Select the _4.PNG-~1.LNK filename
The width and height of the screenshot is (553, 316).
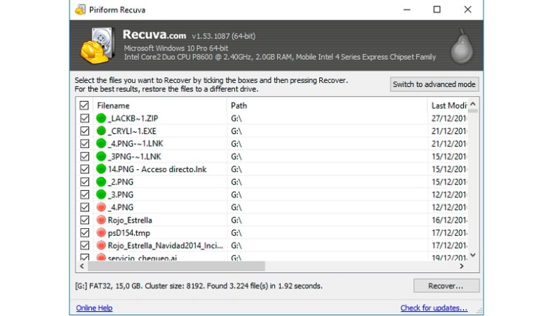pyautogui.click(x=135, y=144)
